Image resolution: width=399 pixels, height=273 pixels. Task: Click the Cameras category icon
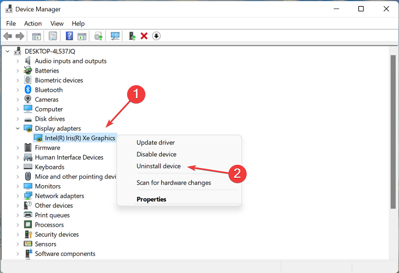28,100
